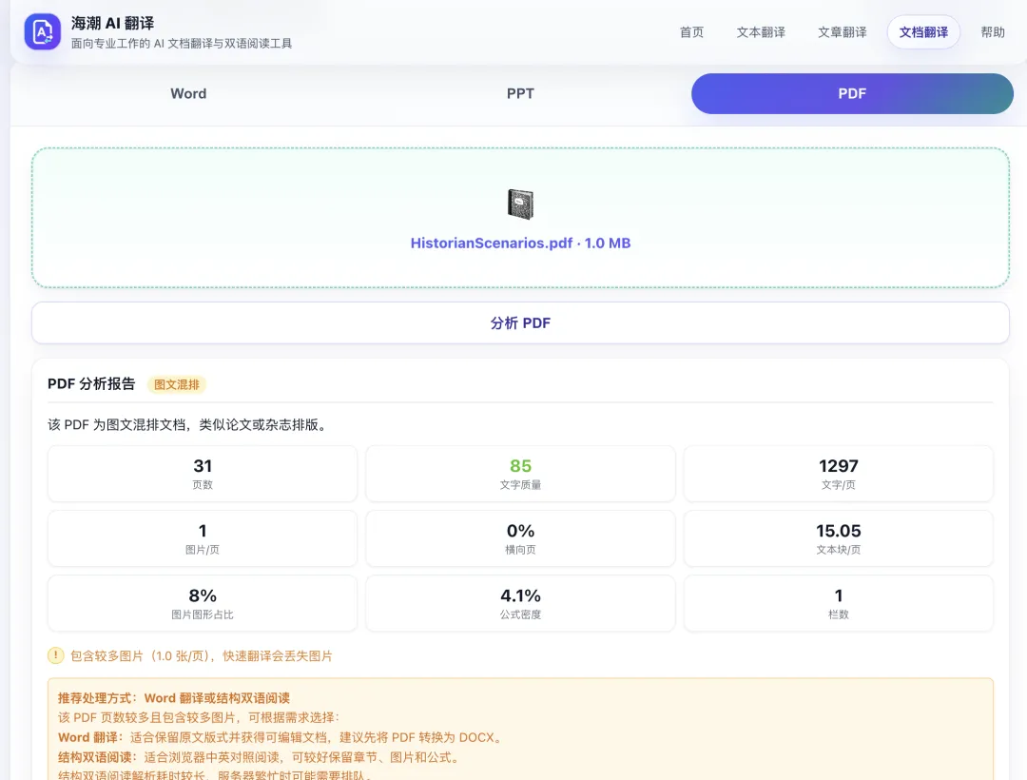Click the 海潮 AI 翻译 logo icon

tap(43, 32)
